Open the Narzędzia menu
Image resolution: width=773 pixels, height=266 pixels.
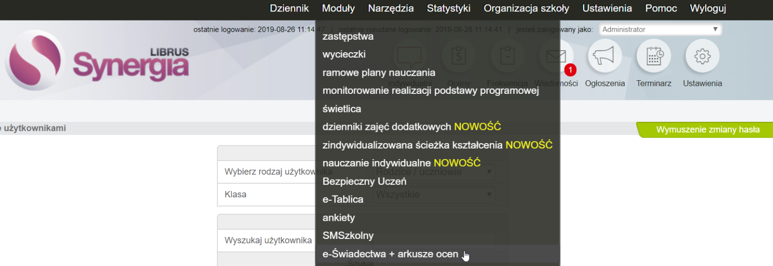391,9
